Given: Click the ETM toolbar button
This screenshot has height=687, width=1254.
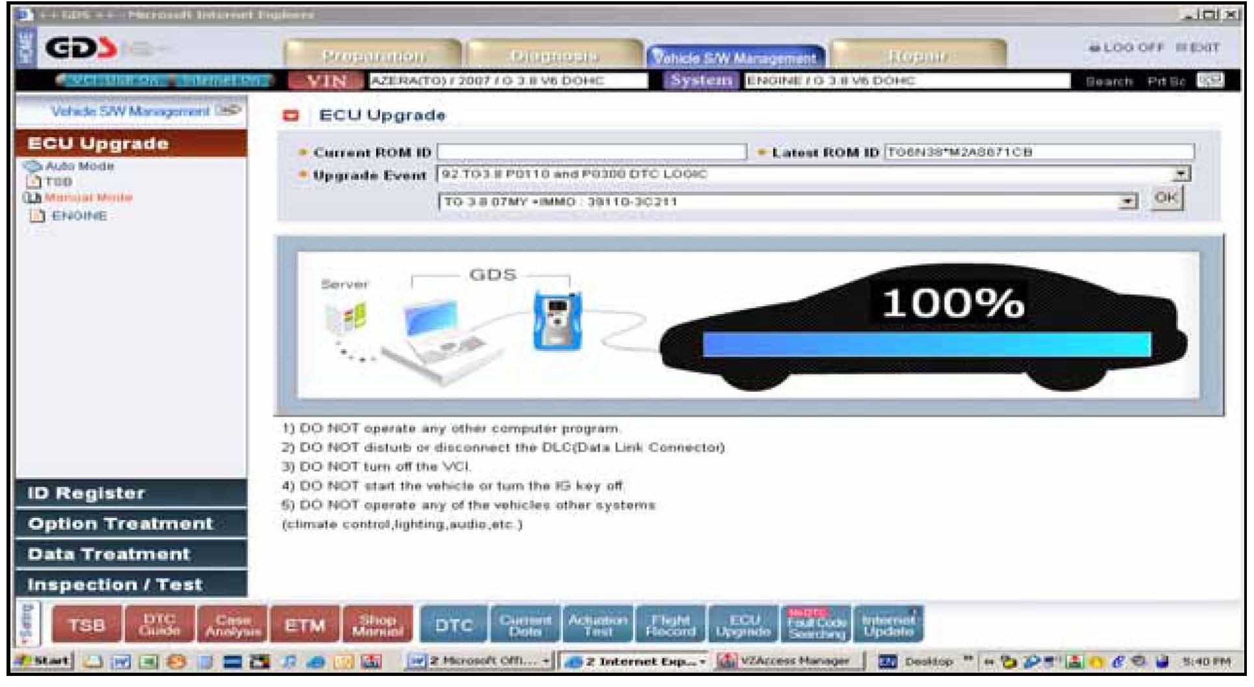Looking at the screenshot, I should pos(305,625).
